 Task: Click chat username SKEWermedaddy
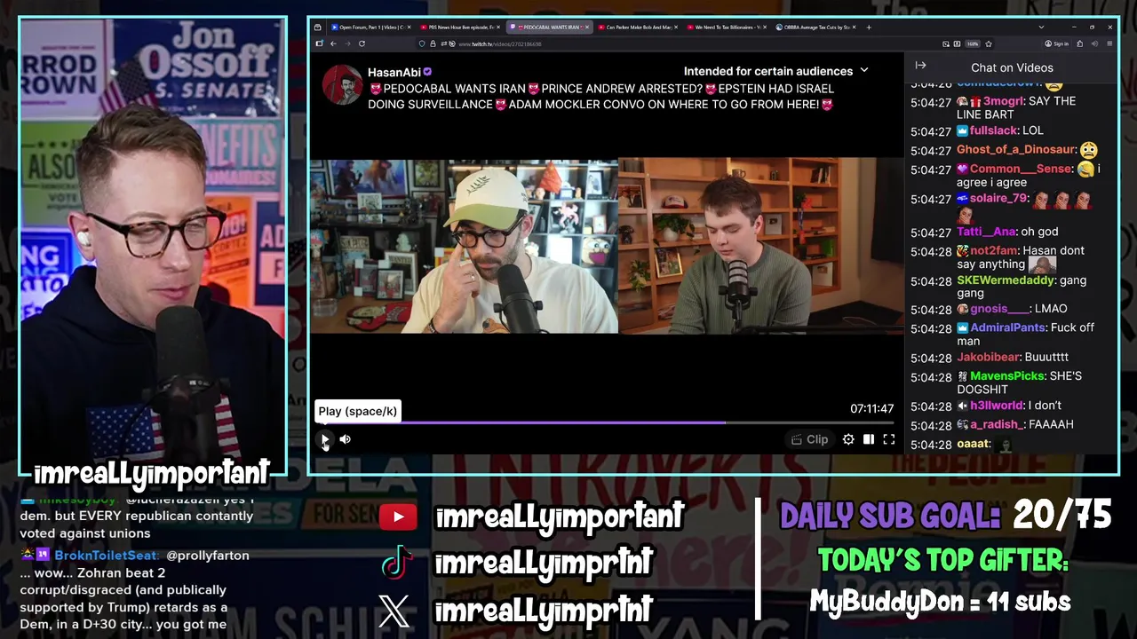point(1006,280)
